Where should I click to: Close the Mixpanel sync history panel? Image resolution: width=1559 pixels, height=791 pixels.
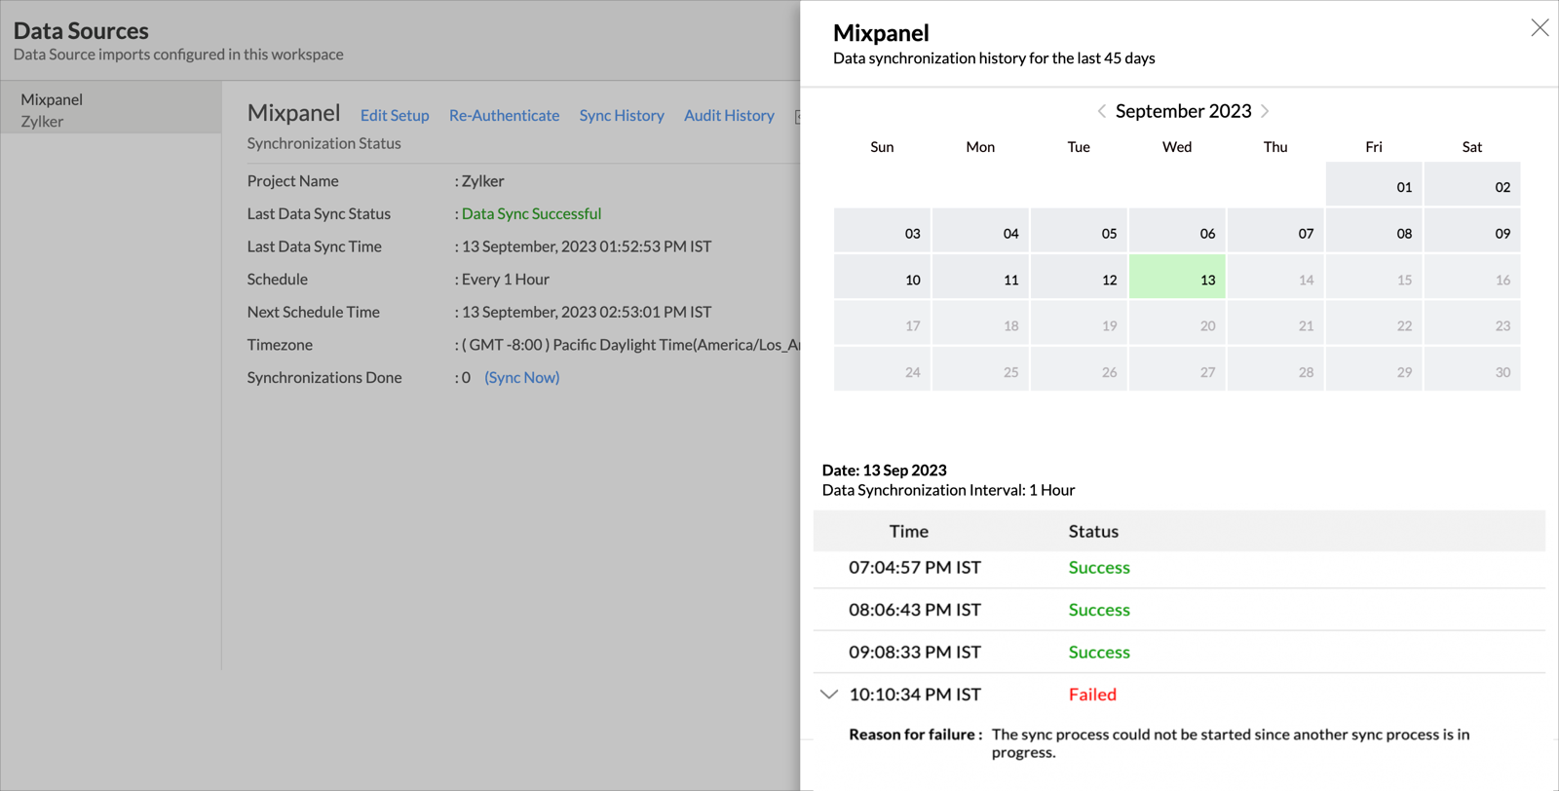coord(1540,28)
